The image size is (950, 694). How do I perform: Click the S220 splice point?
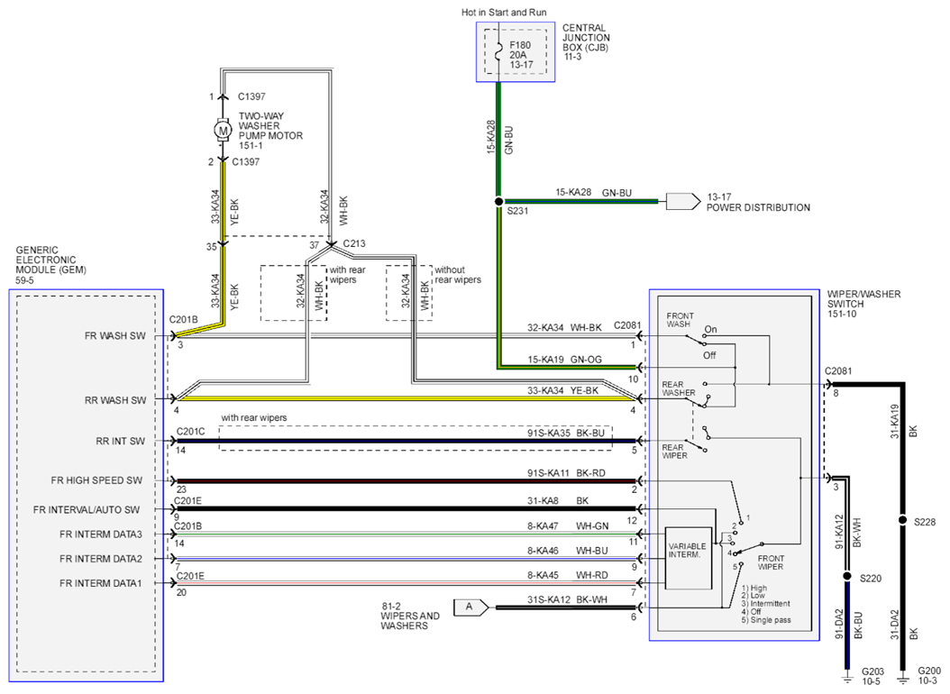click(x=847, y=577)
